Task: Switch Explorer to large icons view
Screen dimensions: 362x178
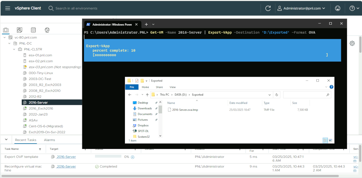Action: pos(330,140)
